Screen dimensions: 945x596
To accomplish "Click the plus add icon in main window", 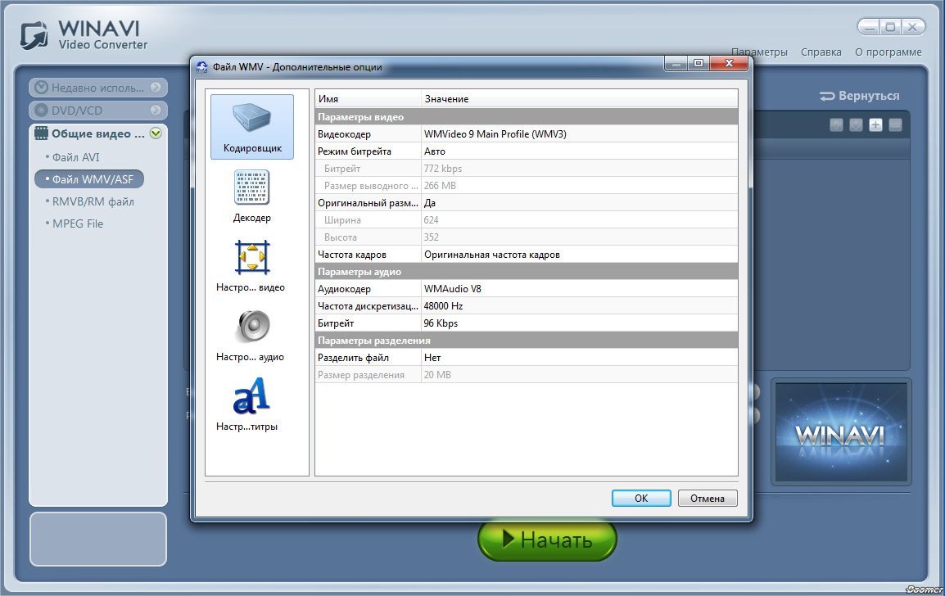I will tap(875, 124).
